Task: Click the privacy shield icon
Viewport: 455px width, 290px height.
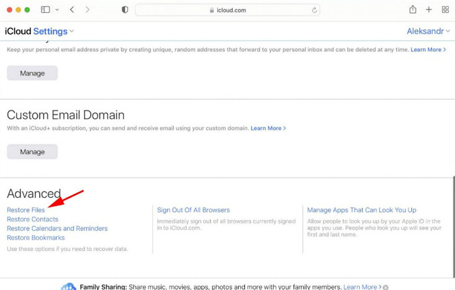Action: click(x=125, y=10)
